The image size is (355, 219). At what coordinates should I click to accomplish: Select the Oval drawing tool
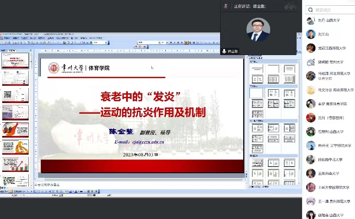tap(39, 191)
